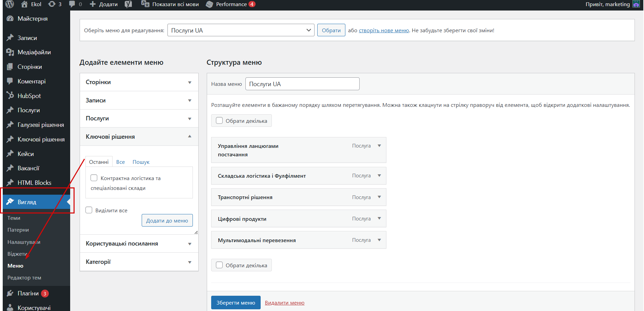
Task: Click the Назва меню text field
Action: coord(302,84)
